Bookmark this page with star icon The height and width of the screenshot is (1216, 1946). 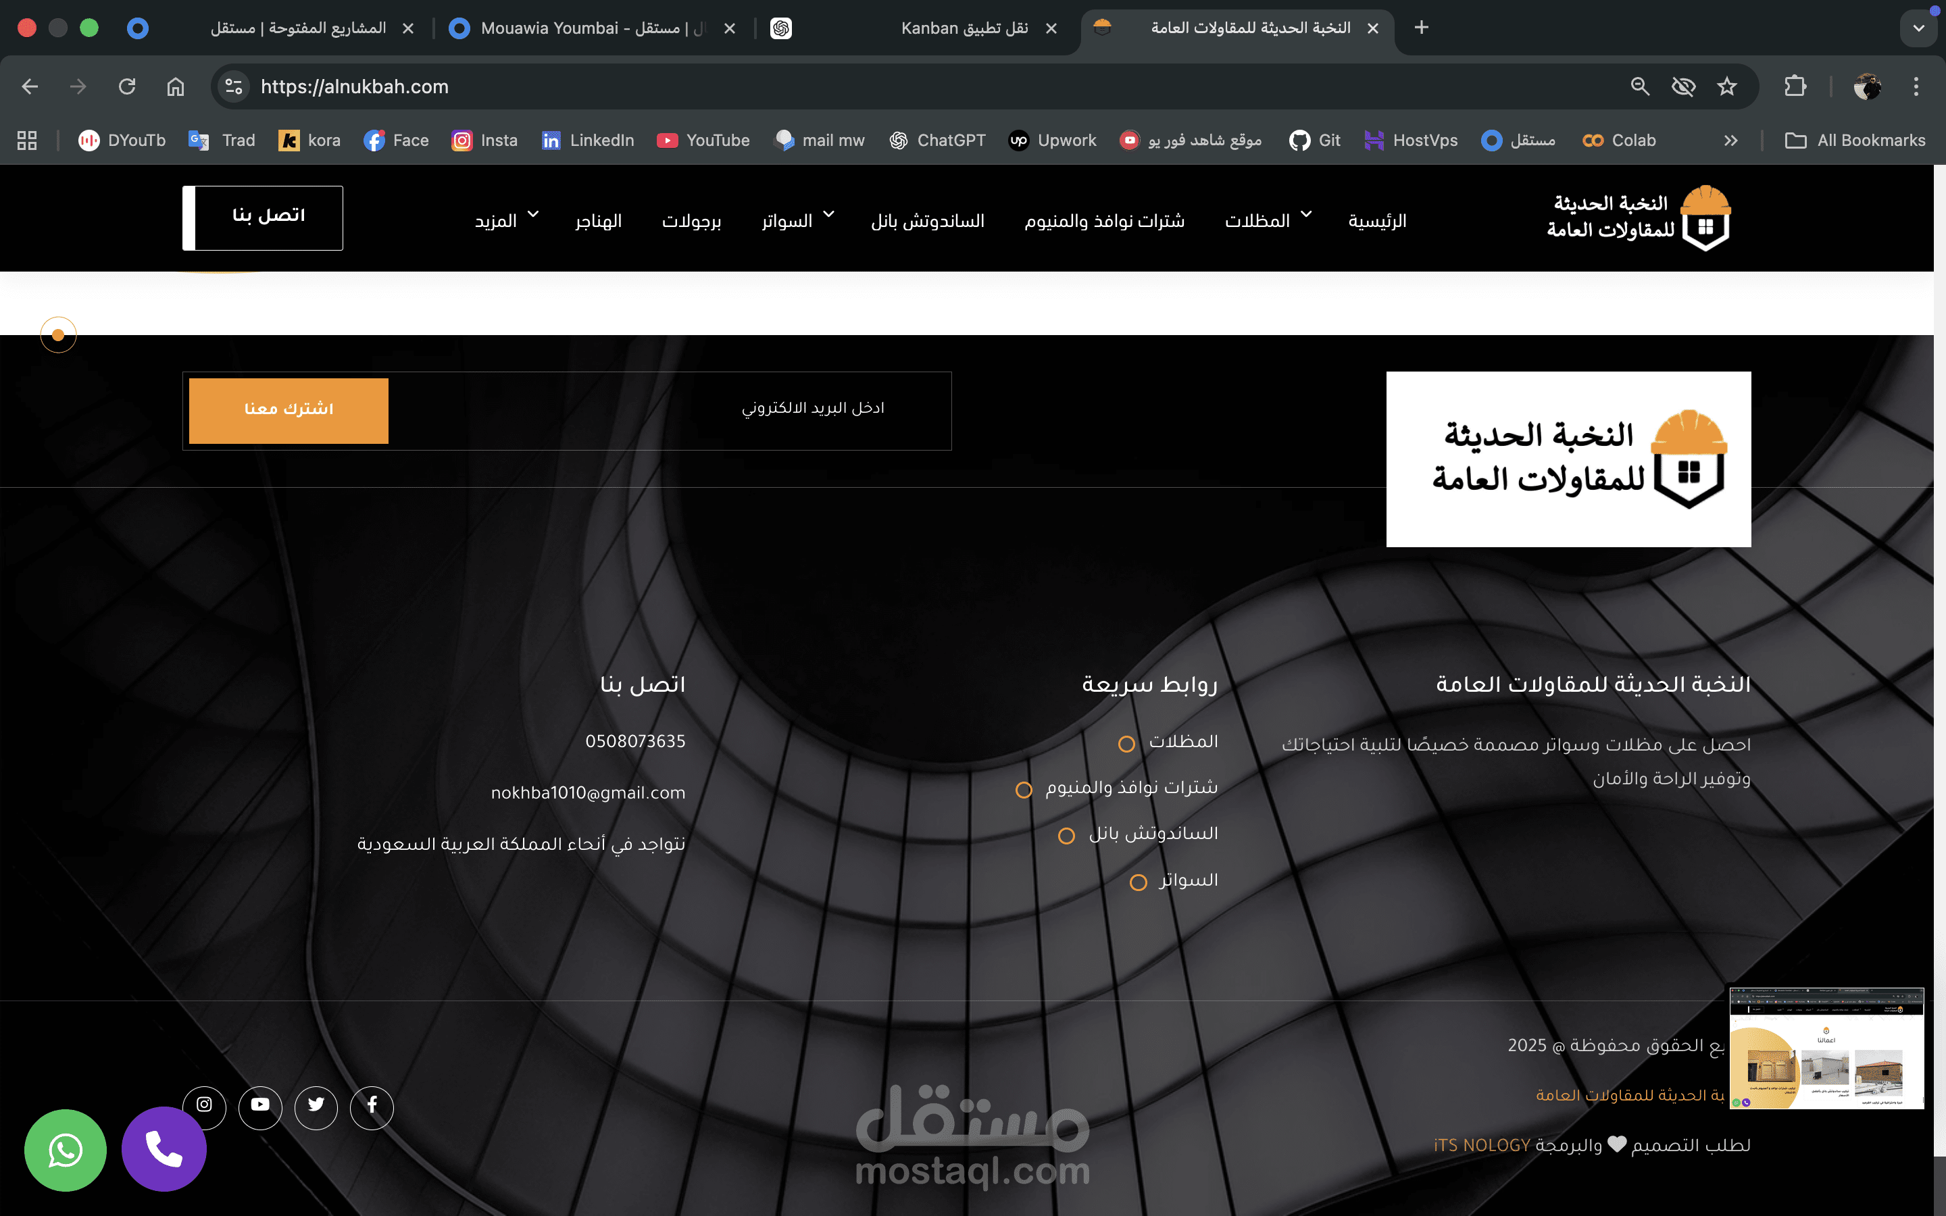(x=1726, y=86)
